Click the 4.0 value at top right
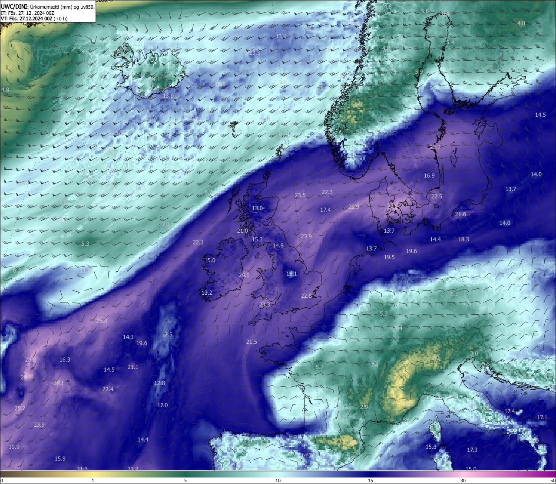This screenshot has width=556, height=484. pos(521,23)
